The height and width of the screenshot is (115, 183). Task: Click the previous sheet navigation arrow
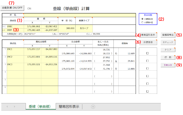[x=7, y=107]
